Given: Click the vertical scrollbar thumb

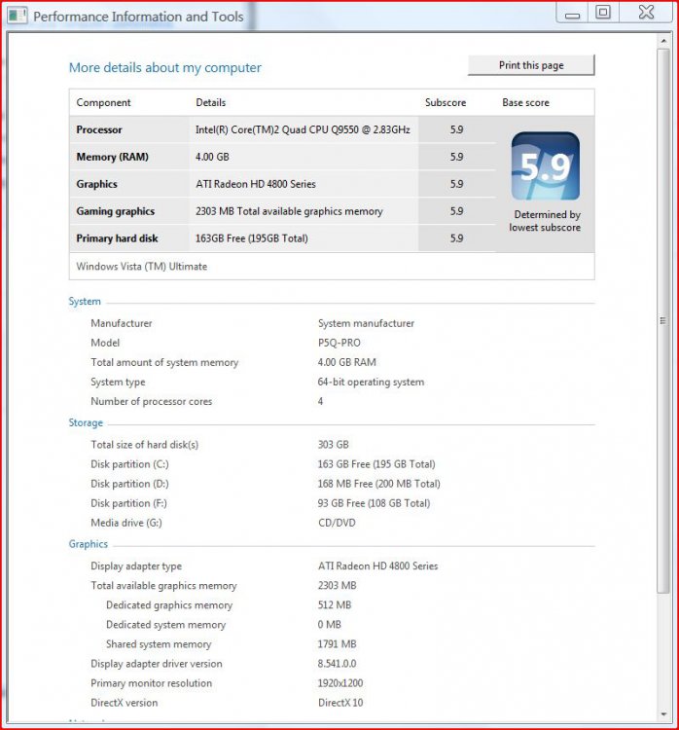Looking at the screenshot, I should pyautogui.click(x=663, y=320).
